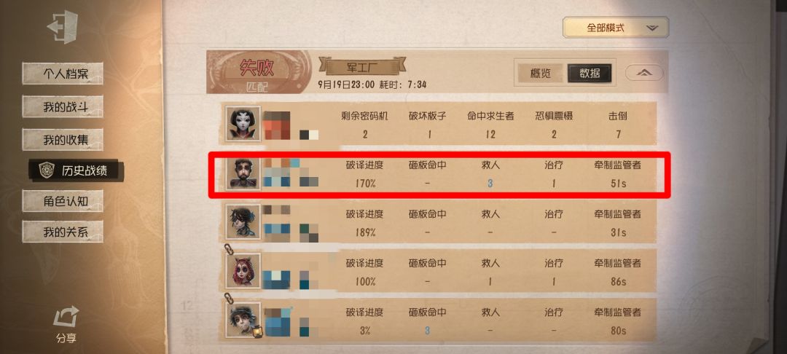This screenshot has width=787, height=354.
Task: Open 角色认知 character page
Action: click(63, 201)
